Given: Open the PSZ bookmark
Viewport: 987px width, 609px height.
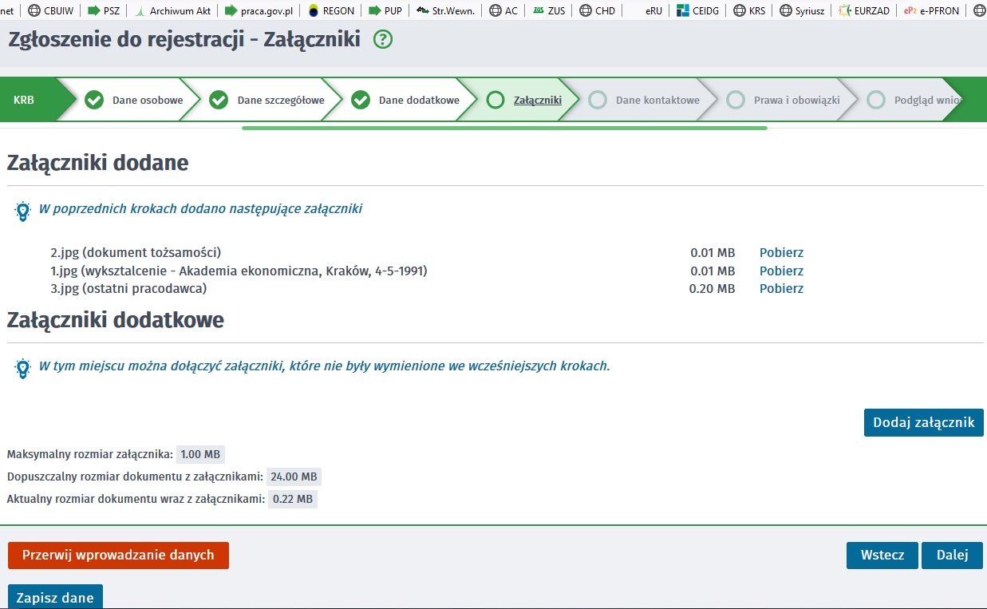Looking at the screenshot, I should 103,10.
